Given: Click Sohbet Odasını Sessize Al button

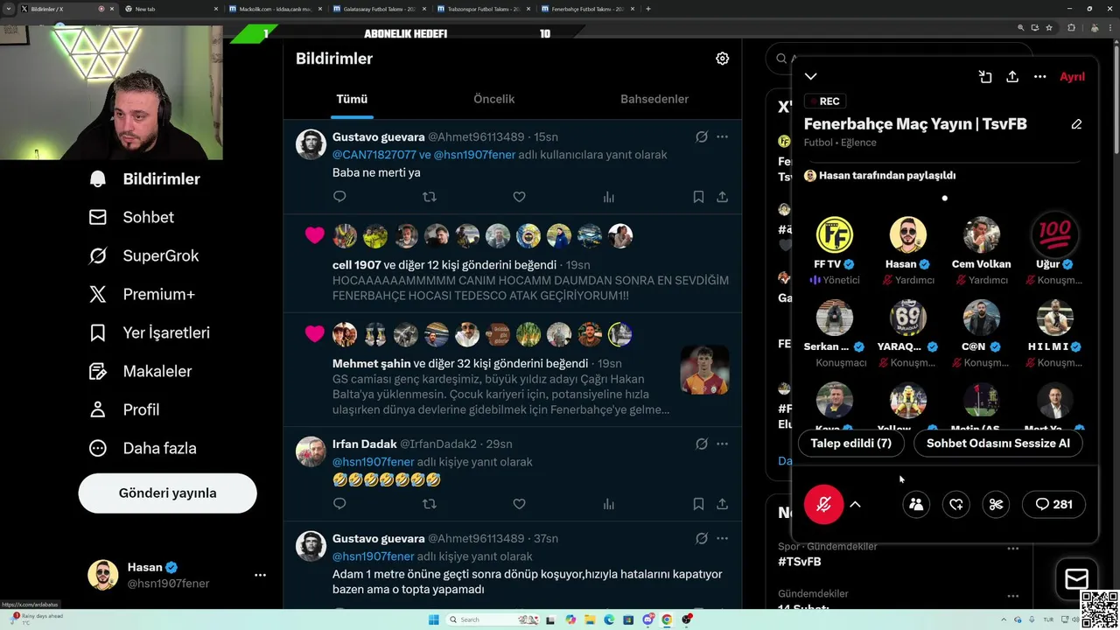Looking at the screenshot, I should 998,443.
